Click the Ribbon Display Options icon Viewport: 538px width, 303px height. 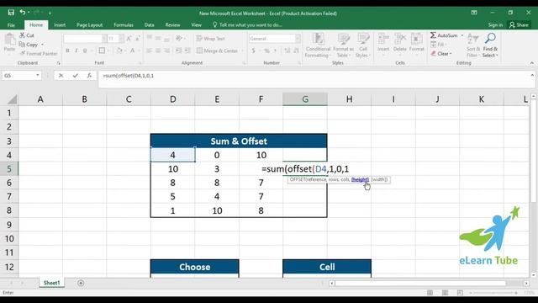point(474,13)
